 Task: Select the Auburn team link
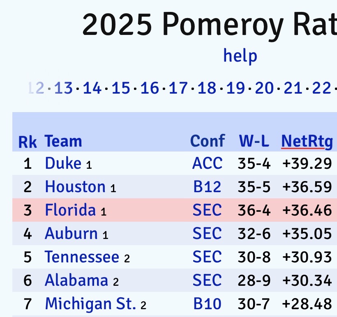(x=71, y=234)
